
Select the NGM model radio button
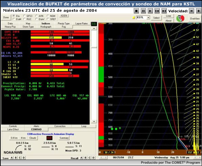pyautogui.click(x=48, y=16)
